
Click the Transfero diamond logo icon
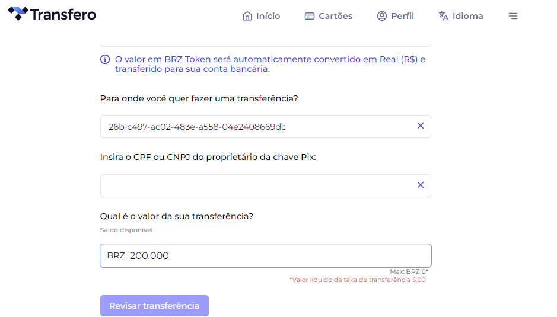point(18,14)
